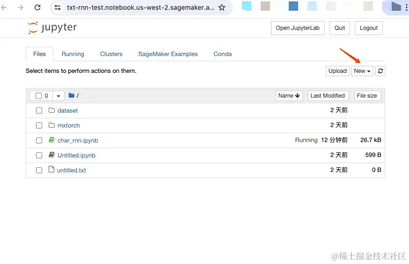Image resolution: width=409 pixels, height=264 pixels.
Task: Check the dataset folder checkbox
Action: click(x=39, y=111)
